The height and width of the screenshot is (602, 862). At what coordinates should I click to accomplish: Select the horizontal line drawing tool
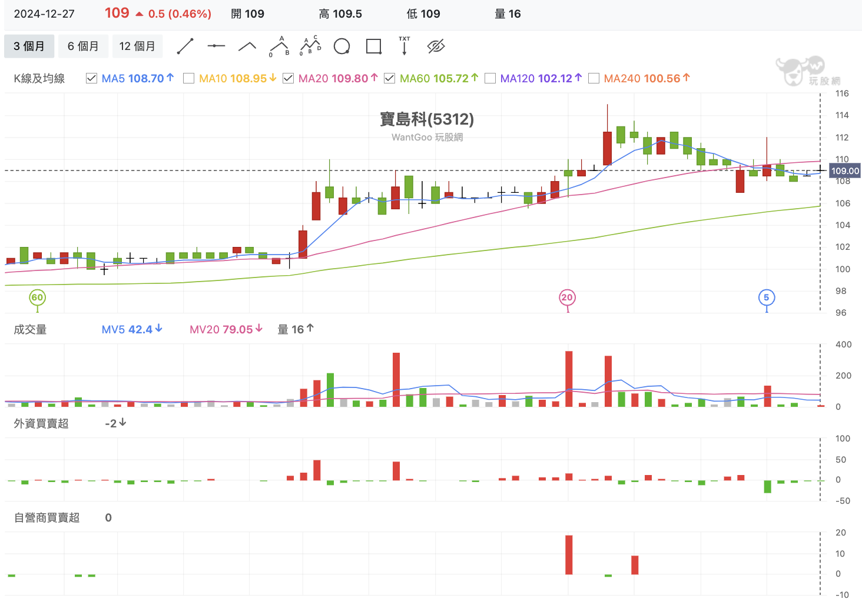(x=216, y=46)
